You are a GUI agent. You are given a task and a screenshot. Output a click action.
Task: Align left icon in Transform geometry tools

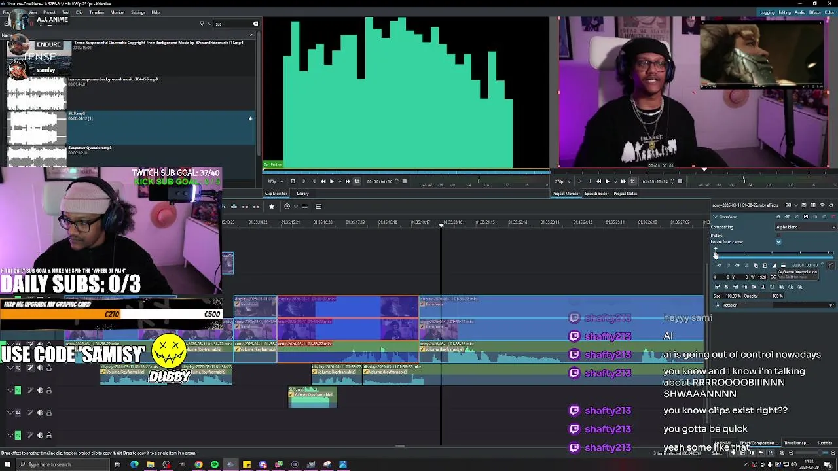click(x=717, y=287)
